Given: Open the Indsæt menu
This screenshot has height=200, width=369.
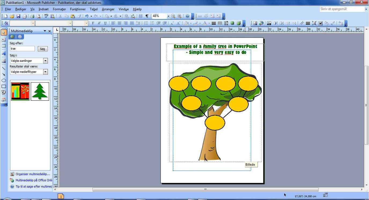Looking at the screenshot, I should (x=43, y=9).
